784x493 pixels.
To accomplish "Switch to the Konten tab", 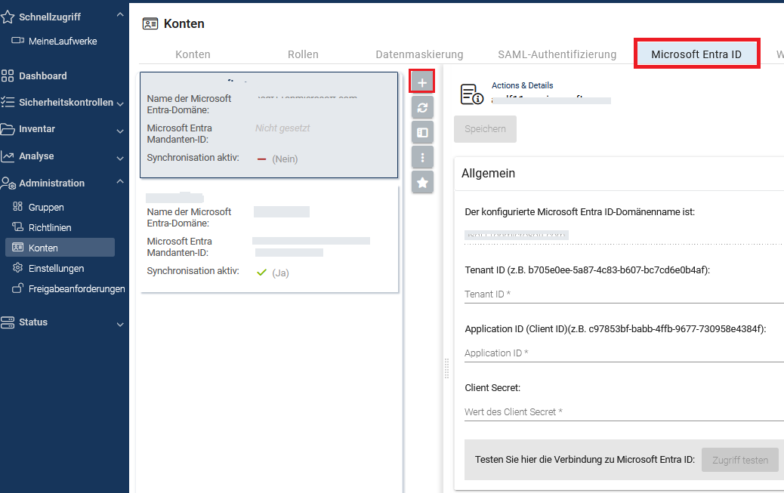I will (193, 54).
